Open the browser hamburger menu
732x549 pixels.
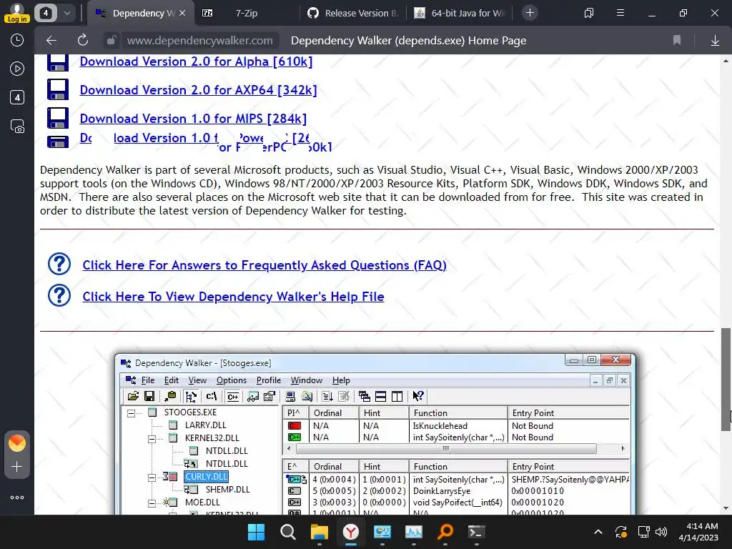coord(620,13)
